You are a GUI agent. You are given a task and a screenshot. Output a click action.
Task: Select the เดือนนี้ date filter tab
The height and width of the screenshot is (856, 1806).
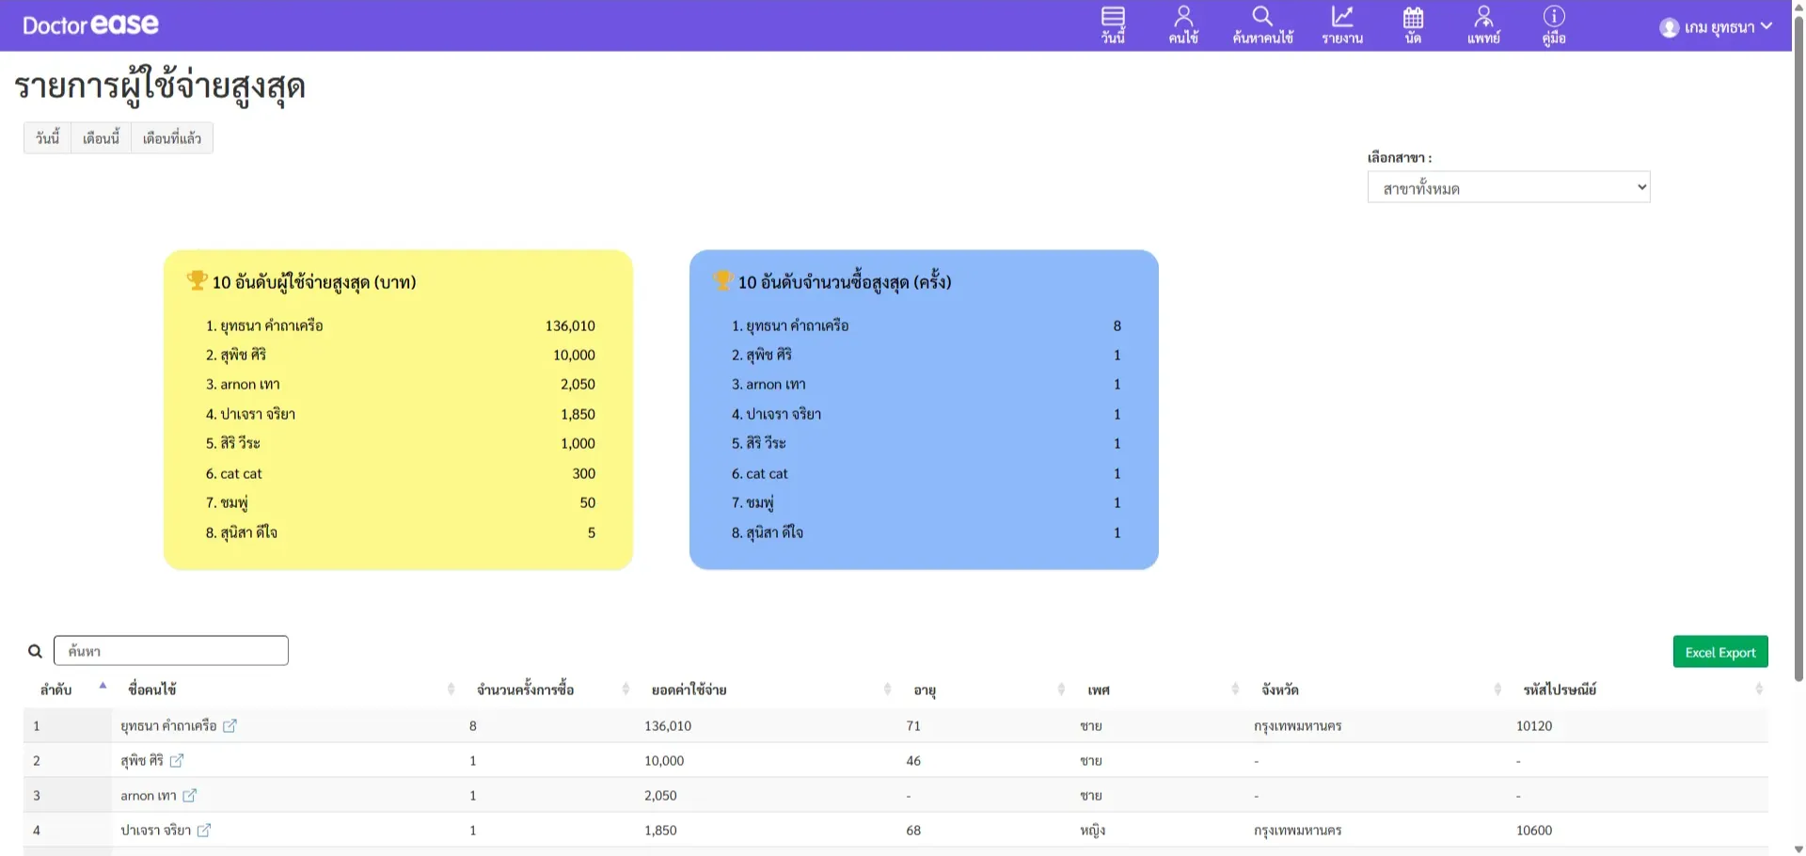[101, 138]
